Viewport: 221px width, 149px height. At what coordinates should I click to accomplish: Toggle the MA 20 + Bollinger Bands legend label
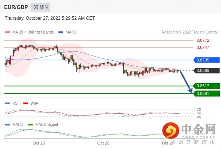point(33,32)
